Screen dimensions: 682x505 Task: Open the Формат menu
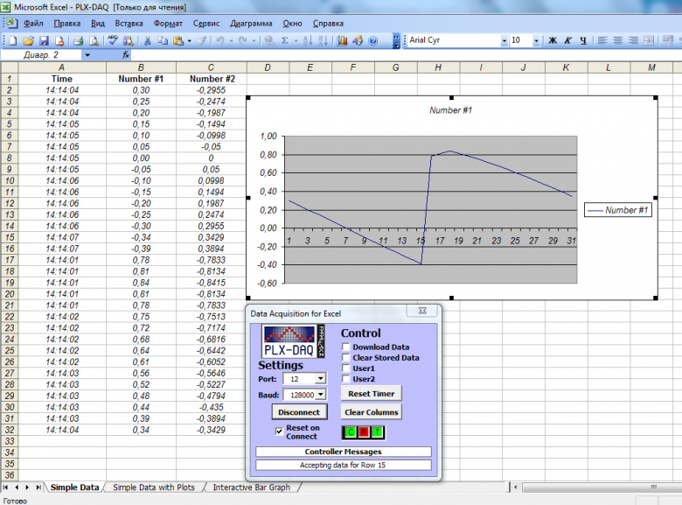point(168,24)
